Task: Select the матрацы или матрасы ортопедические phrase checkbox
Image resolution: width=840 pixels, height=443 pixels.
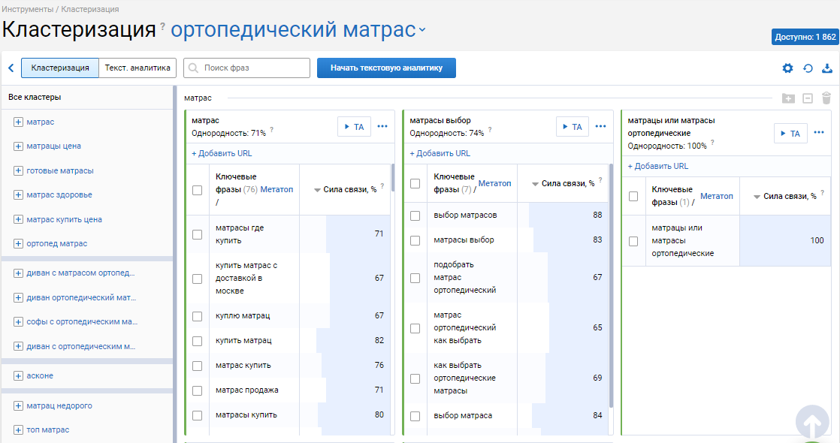Action: tap(633, 241)
